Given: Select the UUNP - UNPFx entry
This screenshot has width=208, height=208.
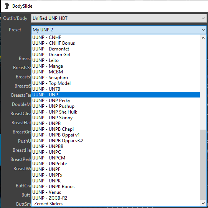Looking at the screenshot, I should [116, 175].
